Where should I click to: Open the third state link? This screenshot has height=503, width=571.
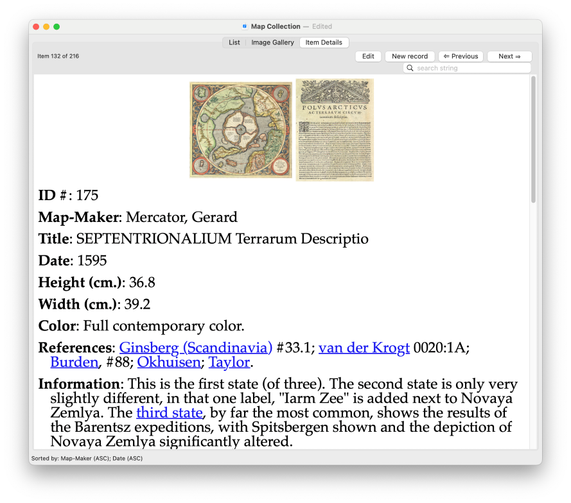coord(170,413)
